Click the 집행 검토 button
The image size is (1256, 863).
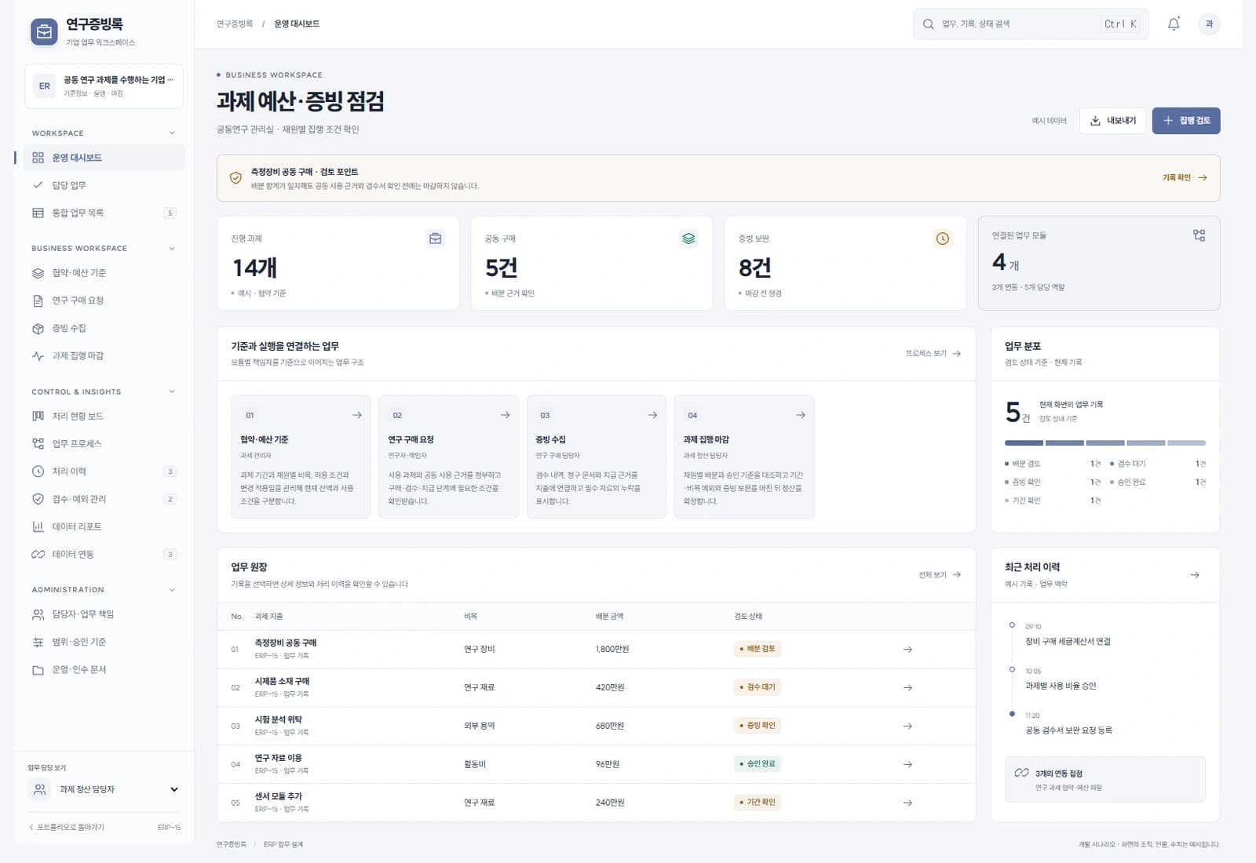coord(1186,121)
